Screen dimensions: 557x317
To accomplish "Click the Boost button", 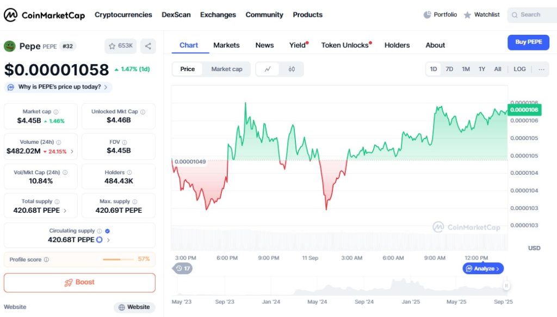I will tap(79, 283).
